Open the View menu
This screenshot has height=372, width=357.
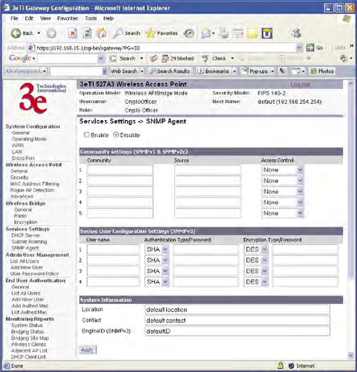pyautogui.click(x=45, y=18)
